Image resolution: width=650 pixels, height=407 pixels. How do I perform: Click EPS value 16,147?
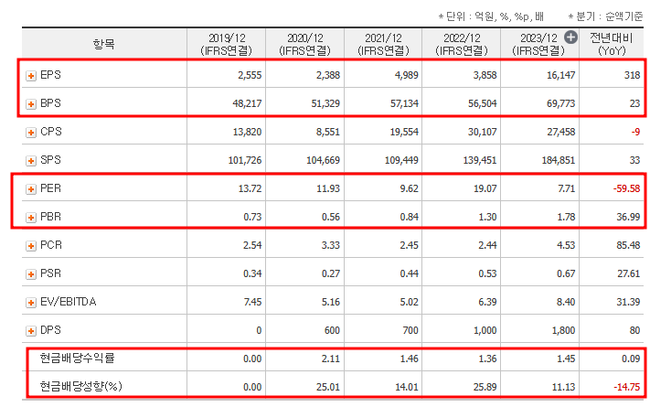(561, 76)
